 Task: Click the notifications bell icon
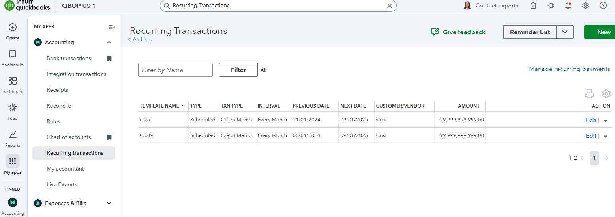point(568,6)
